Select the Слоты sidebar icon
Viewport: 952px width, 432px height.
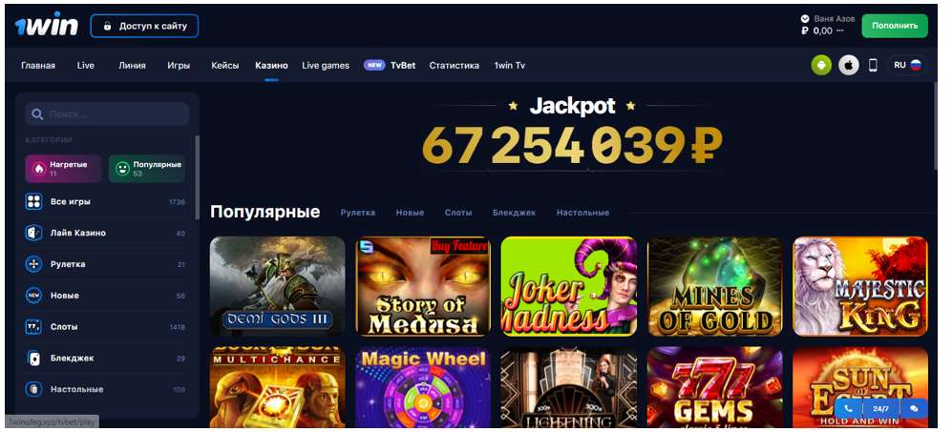34,327
